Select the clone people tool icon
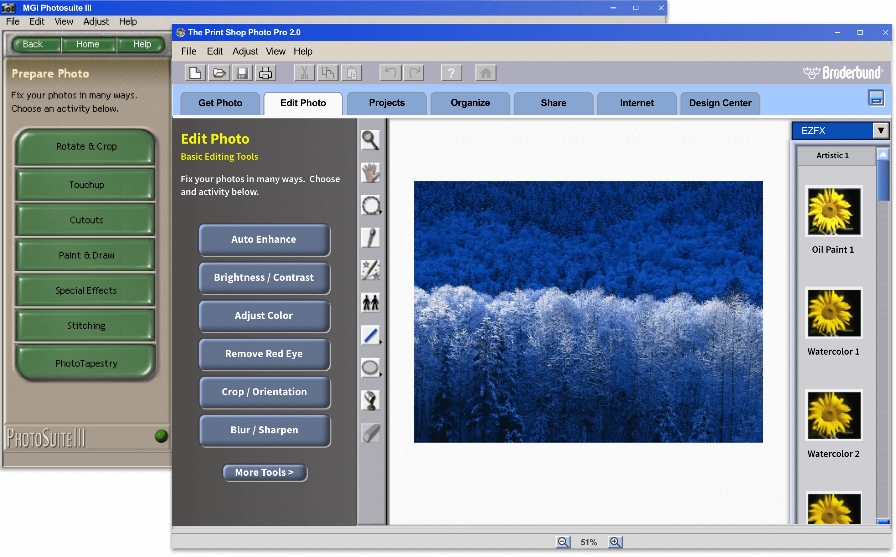The width and height of the screenshot is (896, 557). click(x=370, y=303)
